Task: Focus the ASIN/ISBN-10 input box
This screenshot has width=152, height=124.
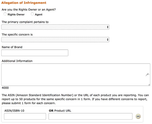Action: tap(25, 116)
